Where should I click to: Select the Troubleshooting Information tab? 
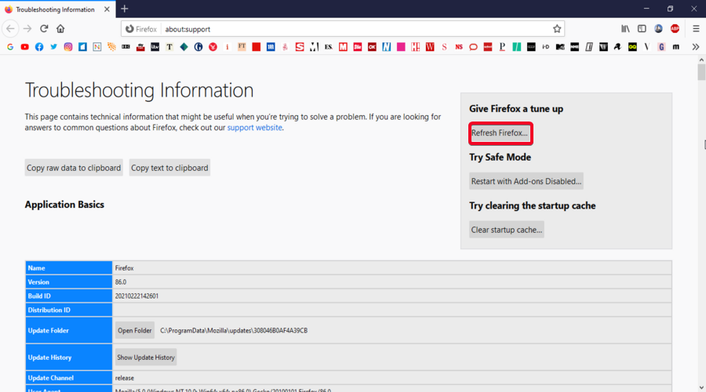point(56,9)
